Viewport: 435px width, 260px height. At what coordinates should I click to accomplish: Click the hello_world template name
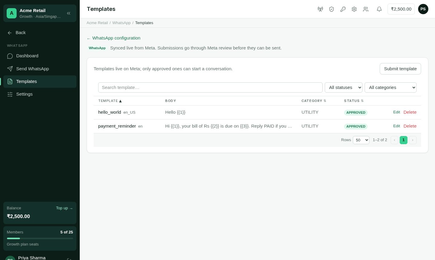click(x=110, y=112)
